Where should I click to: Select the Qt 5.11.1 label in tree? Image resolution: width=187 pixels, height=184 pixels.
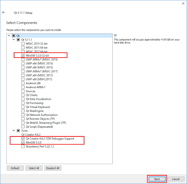26,40
